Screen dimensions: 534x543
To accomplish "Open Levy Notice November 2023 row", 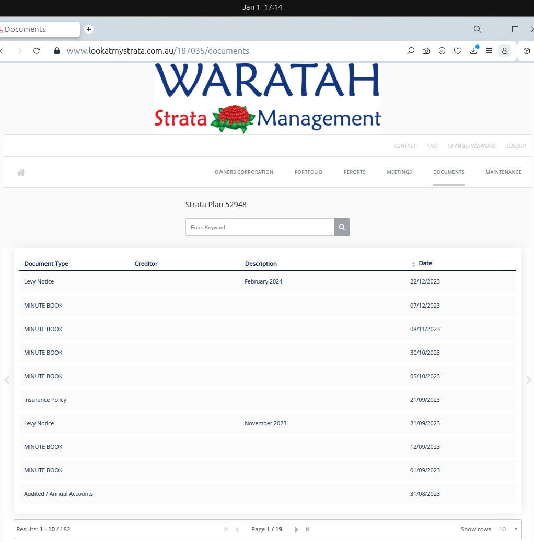I will (x=268, y=423).
